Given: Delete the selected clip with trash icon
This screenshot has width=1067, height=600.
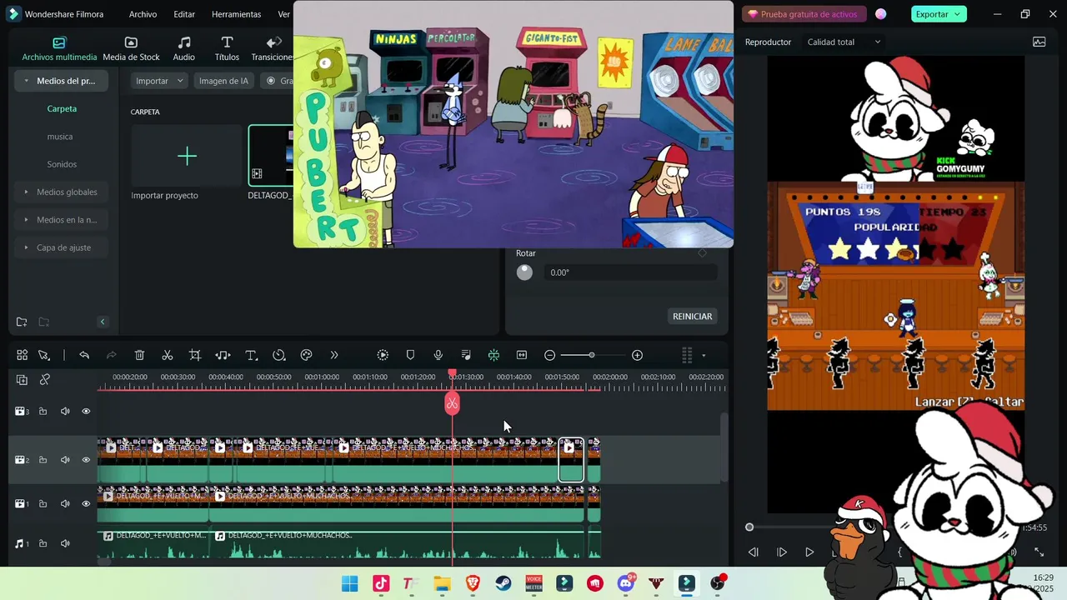Looking at the screenshot, I should pyautogui.click(x=139, y=355).
